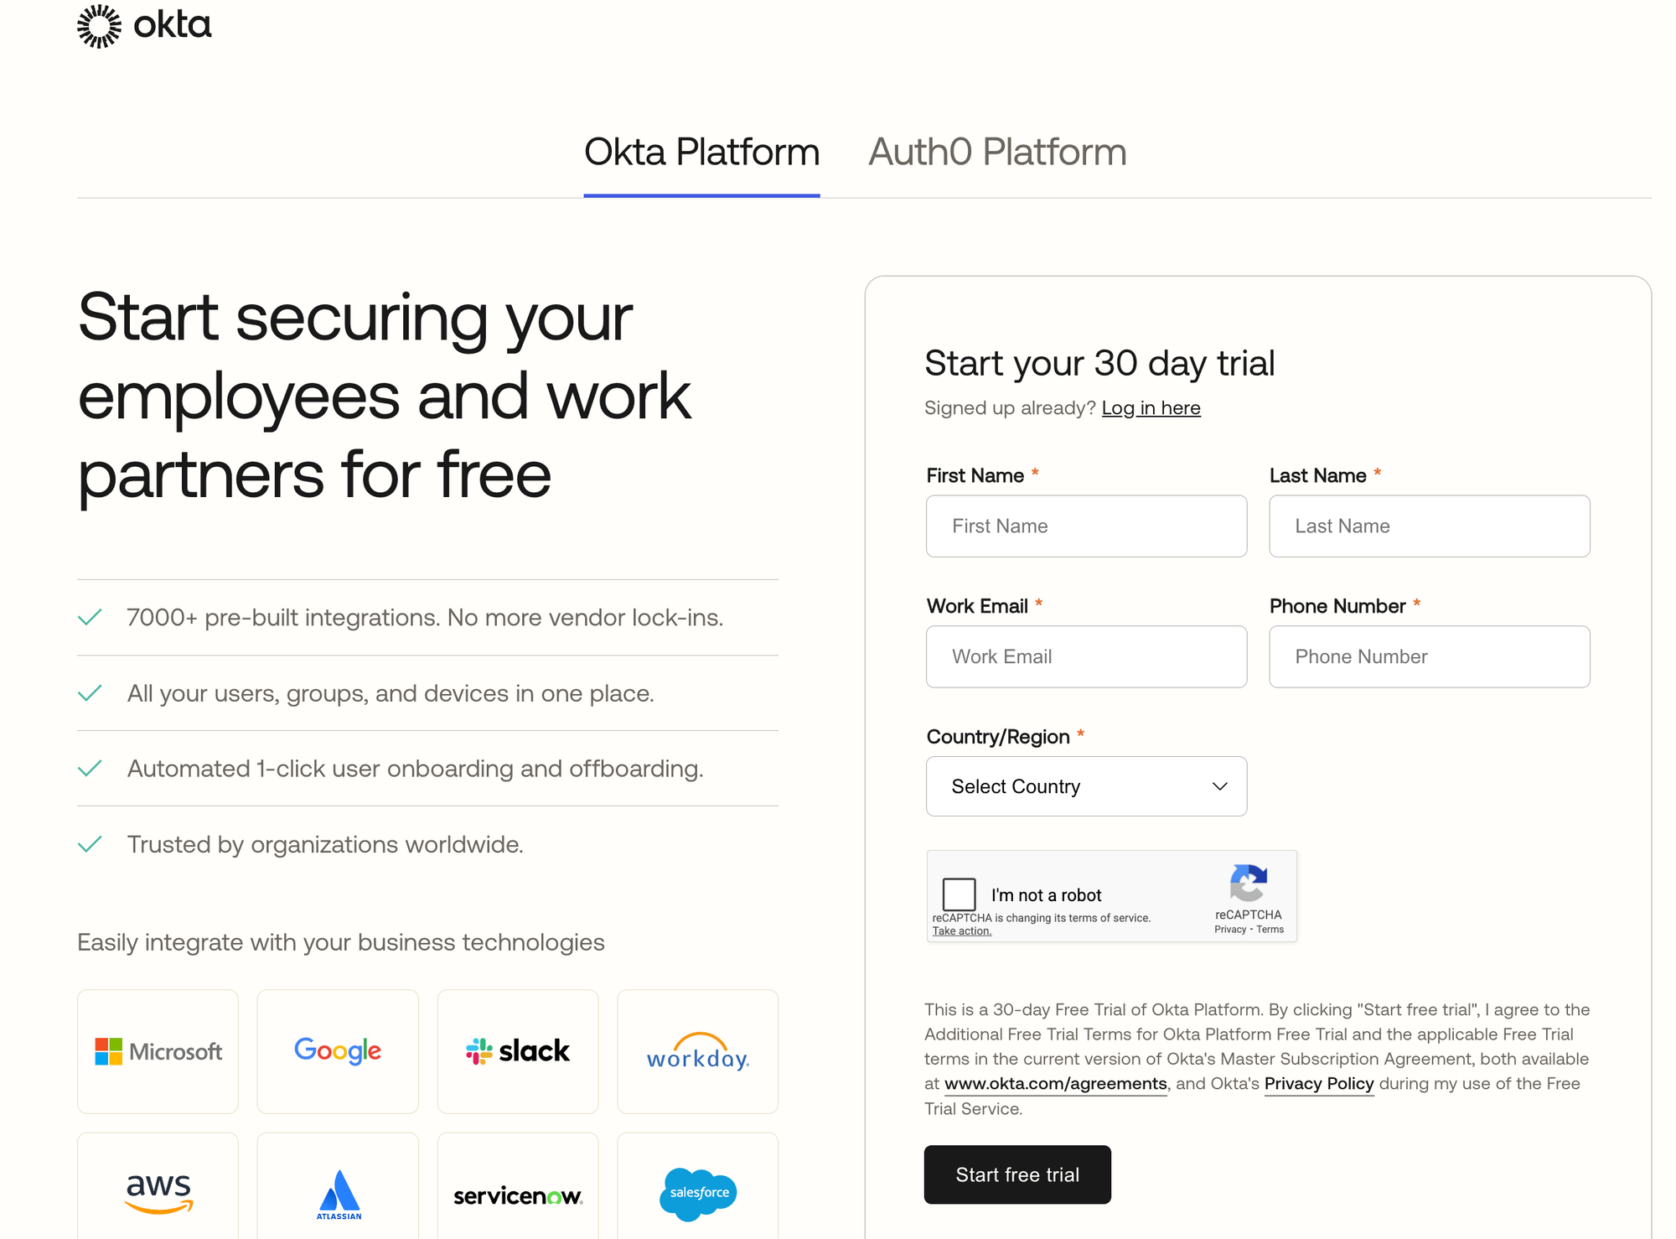Click the Atlassian integration logo
This screenshot has width=1676, height=1239.
pyautogui.click(x=338, y=1194)
